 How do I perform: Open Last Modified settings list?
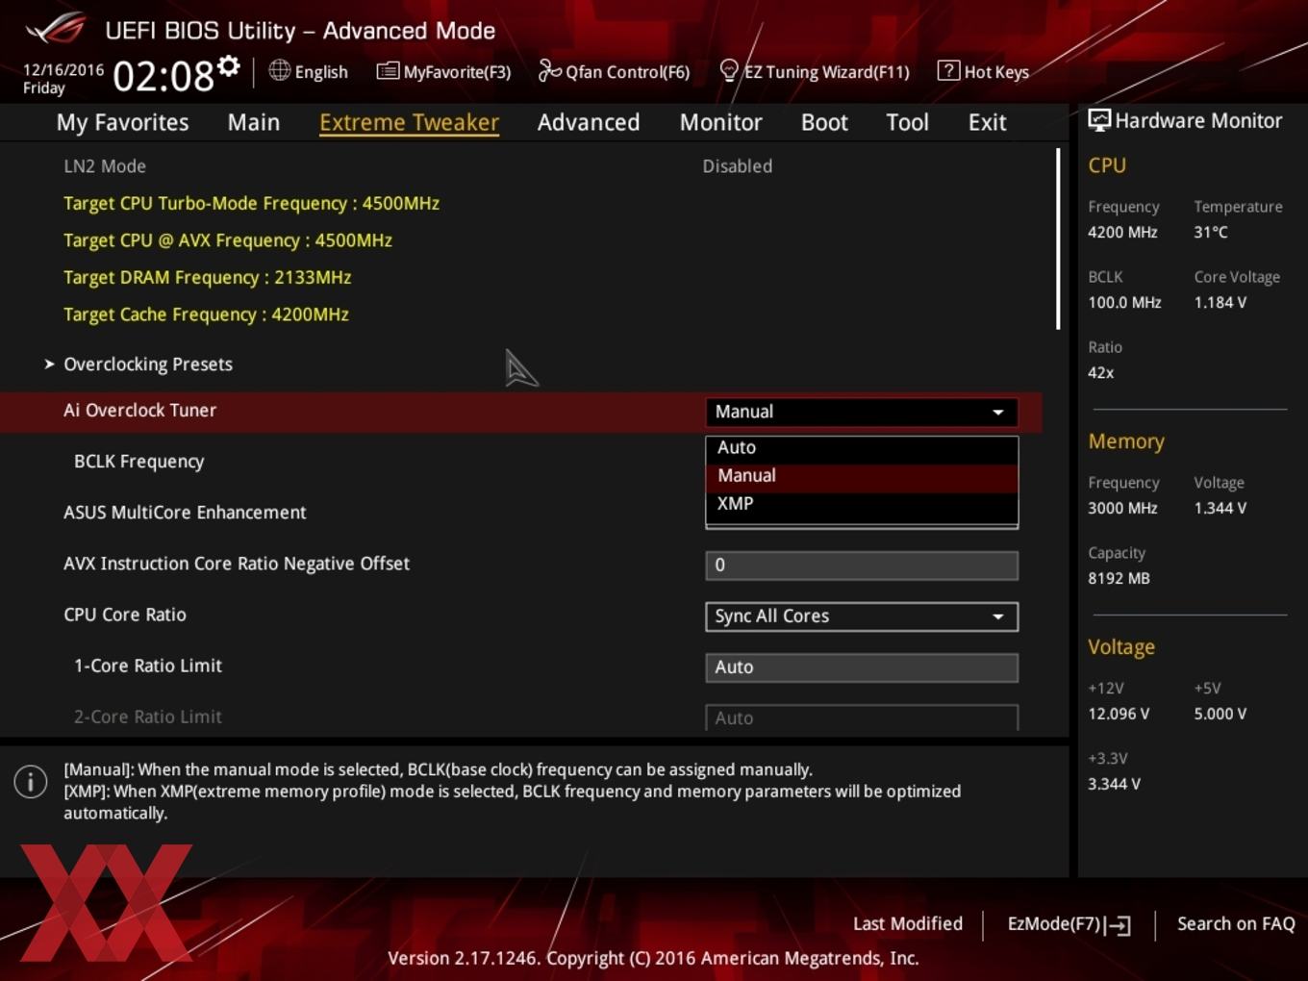coord(907,923)
